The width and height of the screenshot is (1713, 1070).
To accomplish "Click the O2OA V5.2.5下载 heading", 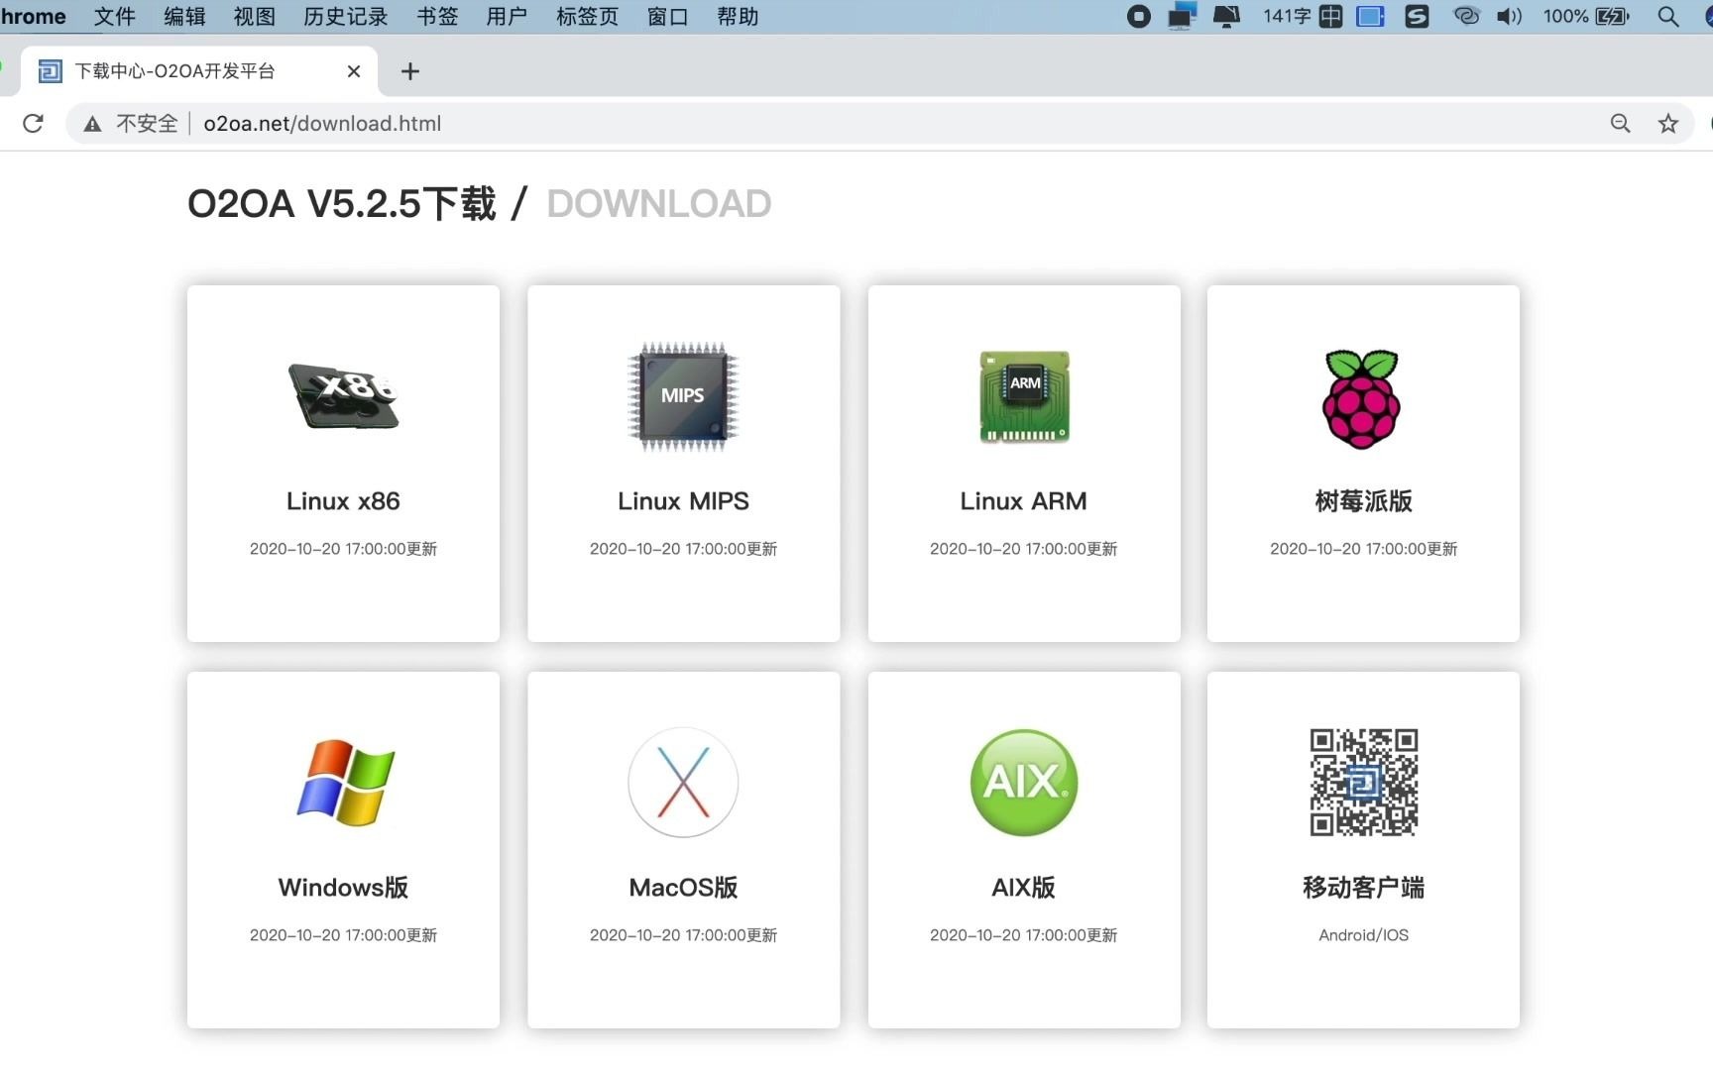I will tap(342, 204).
